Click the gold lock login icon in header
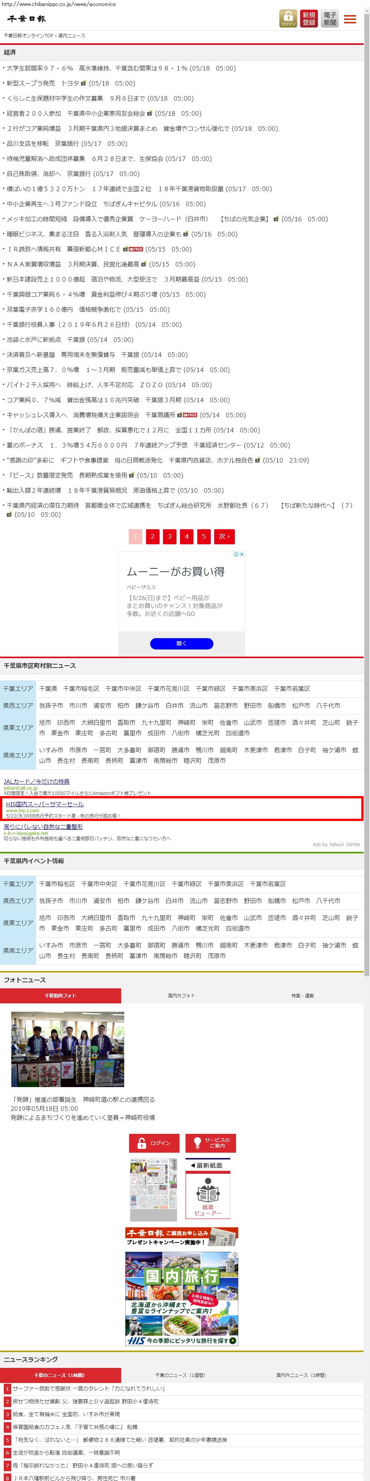 (288, 18)
